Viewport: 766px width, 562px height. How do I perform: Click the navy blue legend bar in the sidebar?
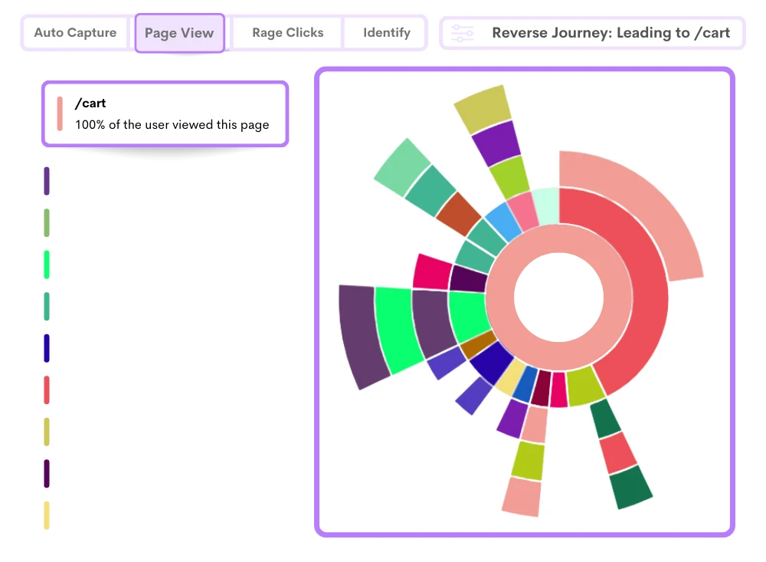[47, 348]
